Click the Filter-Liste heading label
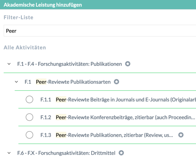The height and width of the screenshot is (160, 196). click(x=19, y=17)
